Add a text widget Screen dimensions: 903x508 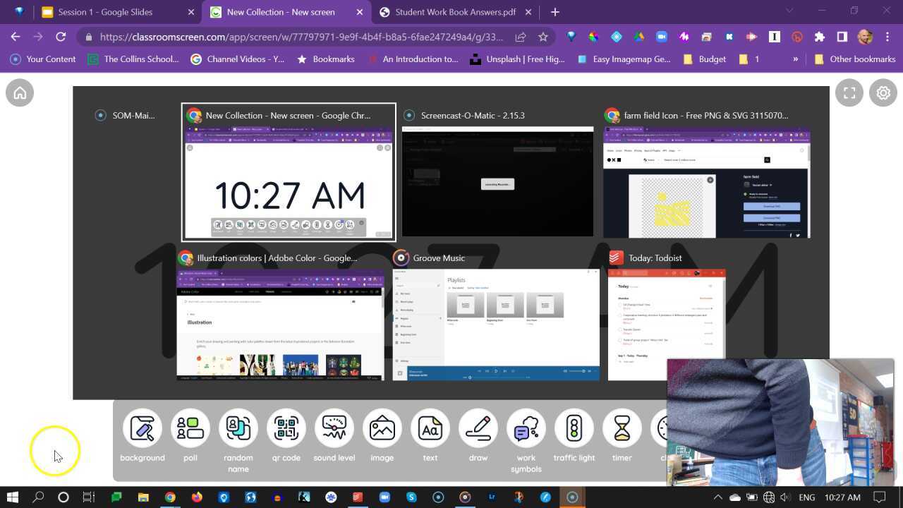(x=430, y=428)
